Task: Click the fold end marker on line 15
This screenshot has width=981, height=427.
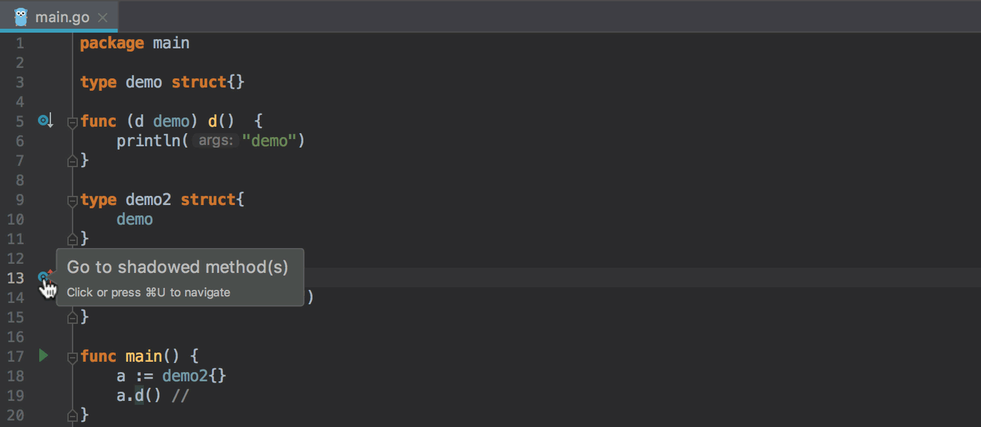Action: [x=73, y=317]
